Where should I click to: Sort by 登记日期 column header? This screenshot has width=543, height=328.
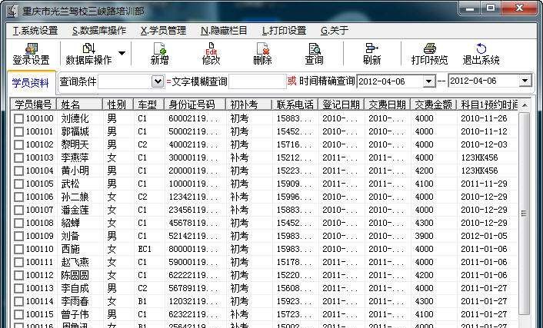(341, 104)
